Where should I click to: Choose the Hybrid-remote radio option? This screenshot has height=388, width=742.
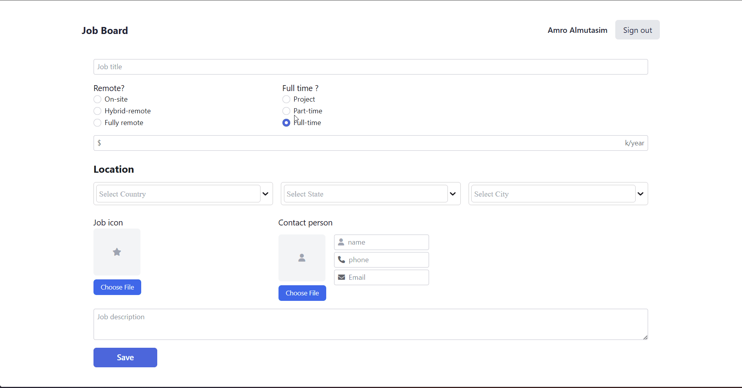(97, 111)
